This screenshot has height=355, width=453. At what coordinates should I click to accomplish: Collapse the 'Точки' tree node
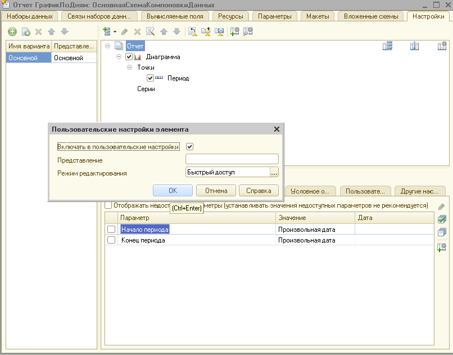click(130, 68)
